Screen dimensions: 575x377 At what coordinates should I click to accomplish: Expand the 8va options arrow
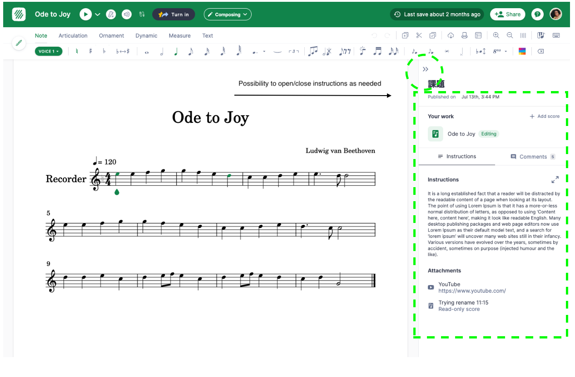(x=506, y=52)
